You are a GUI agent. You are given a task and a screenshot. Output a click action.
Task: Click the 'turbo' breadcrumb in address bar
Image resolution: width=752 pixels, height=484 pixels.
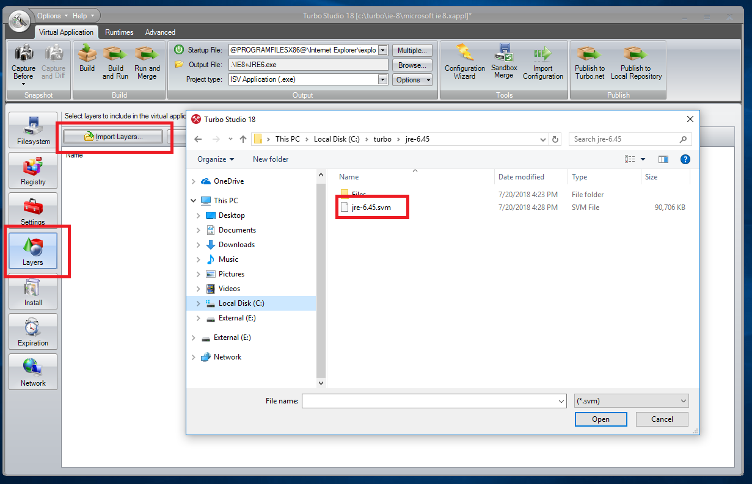pos(382,139)
